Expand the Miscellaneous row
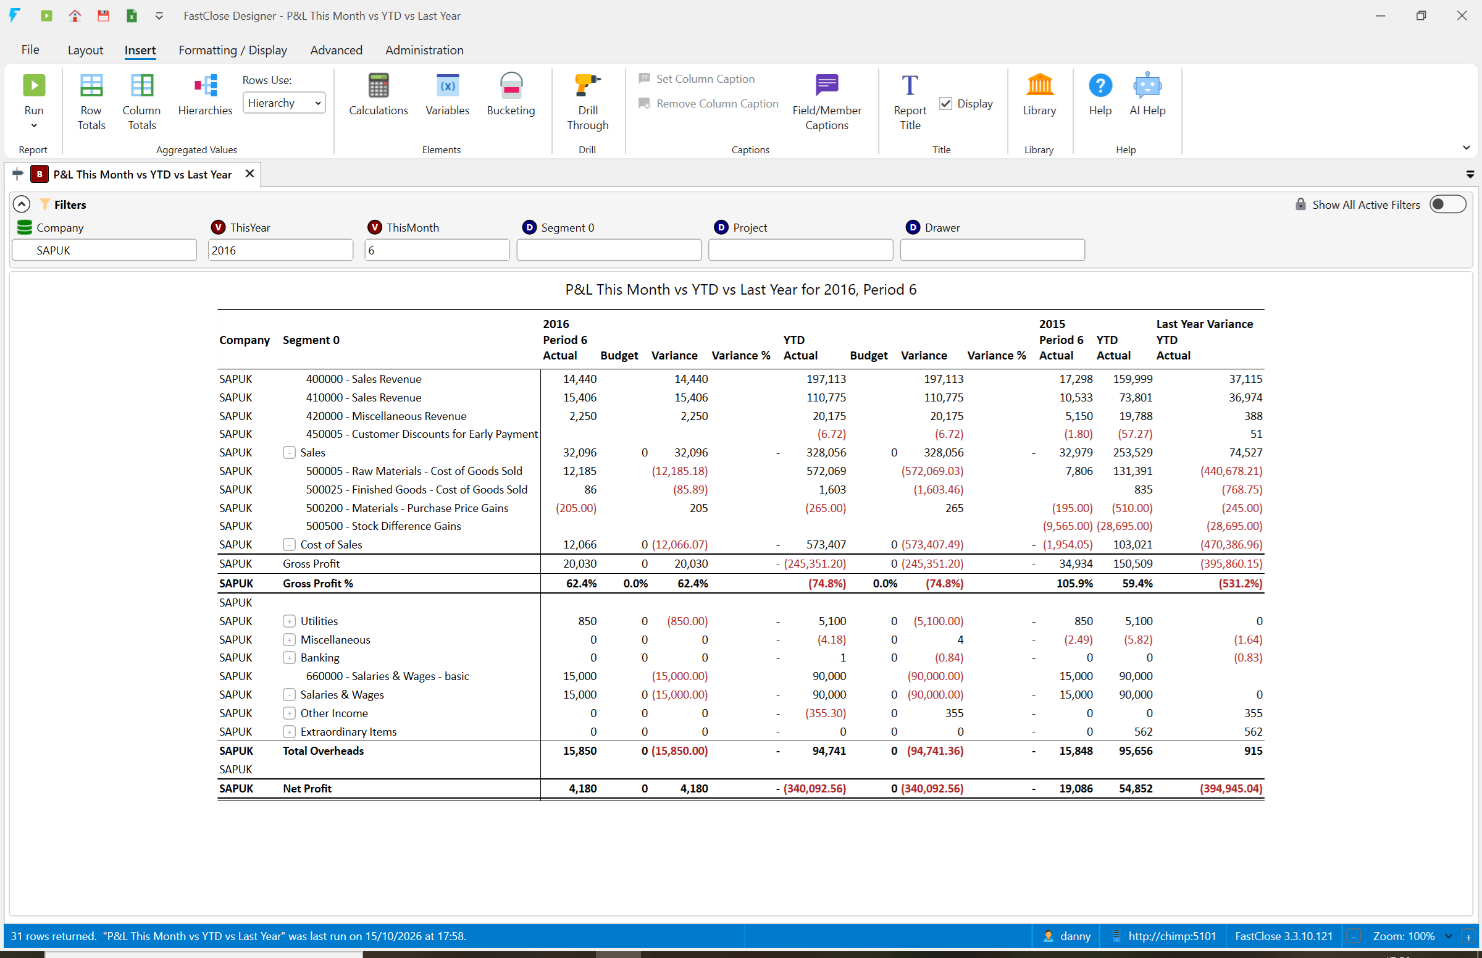Image resolution: width=1482 pixels, height=958 pixels. (289, 639)
